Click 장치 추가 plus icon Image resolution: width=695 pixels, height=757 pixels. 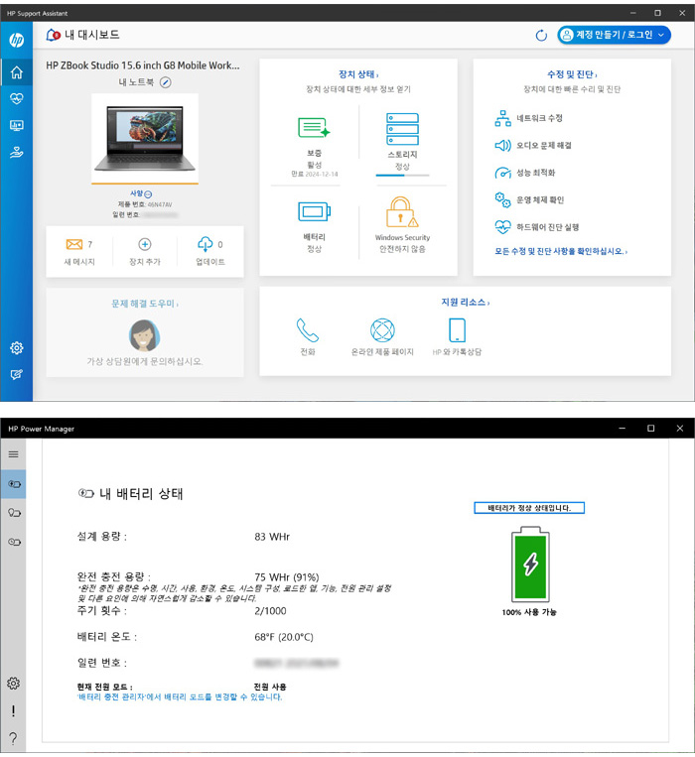tap(145, 244)
